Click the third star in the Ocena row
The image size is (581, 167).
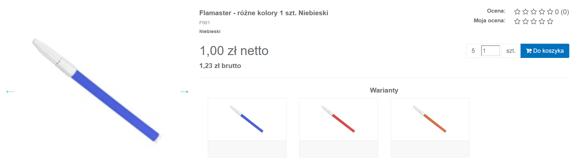(x=534, y=12)
